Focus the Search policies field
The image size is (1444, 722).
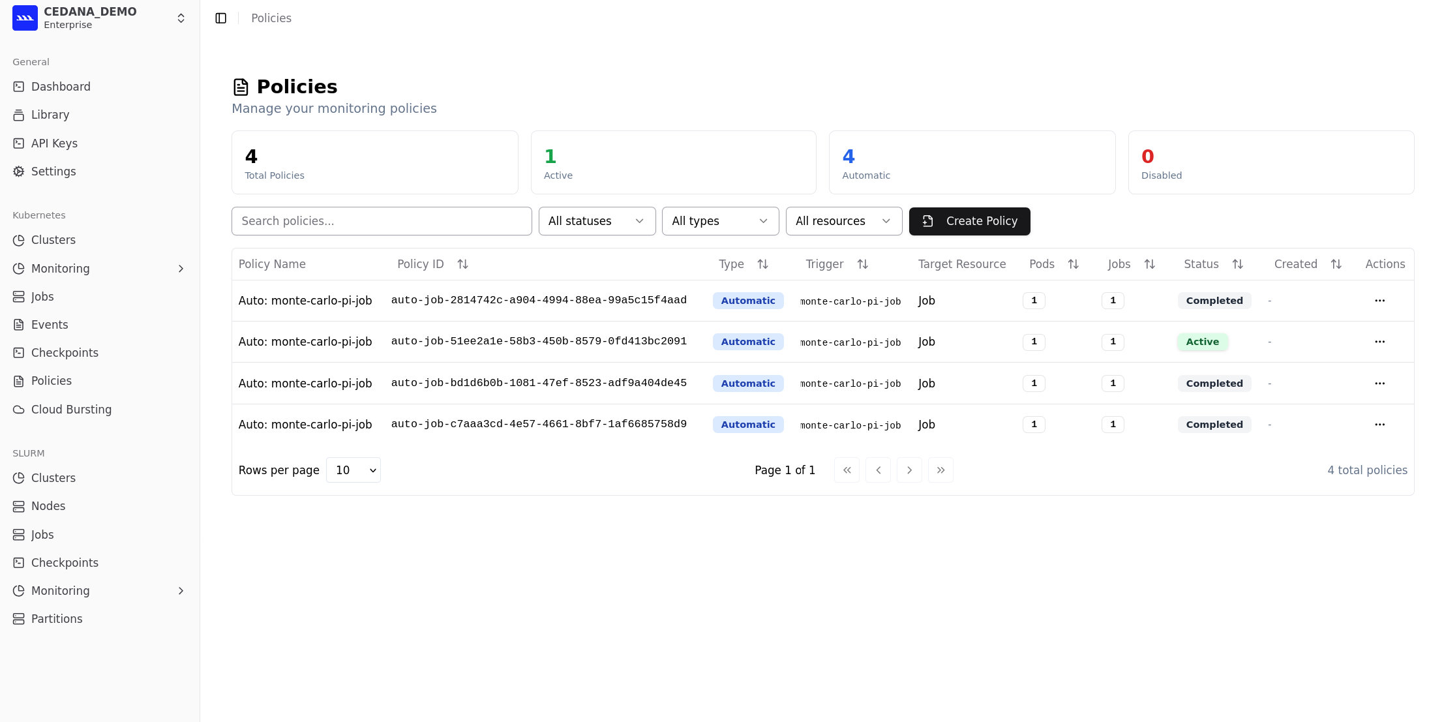pyautogui.click(x=382, y=221)
